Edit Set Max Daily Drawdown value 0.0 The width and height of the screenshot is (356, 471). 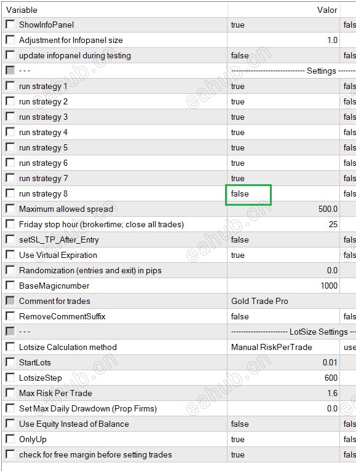(x=283, y=408)
